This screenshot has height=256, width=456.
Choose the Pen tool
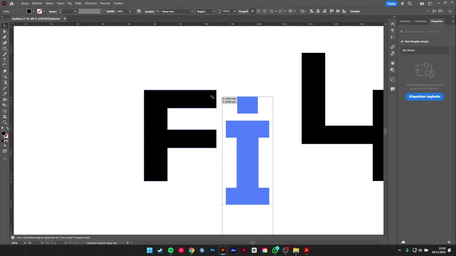(x=5, y=37)
